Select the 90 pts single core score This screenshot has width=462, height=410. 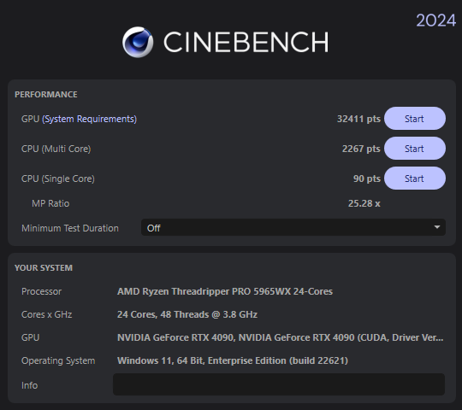click(367, 179)
